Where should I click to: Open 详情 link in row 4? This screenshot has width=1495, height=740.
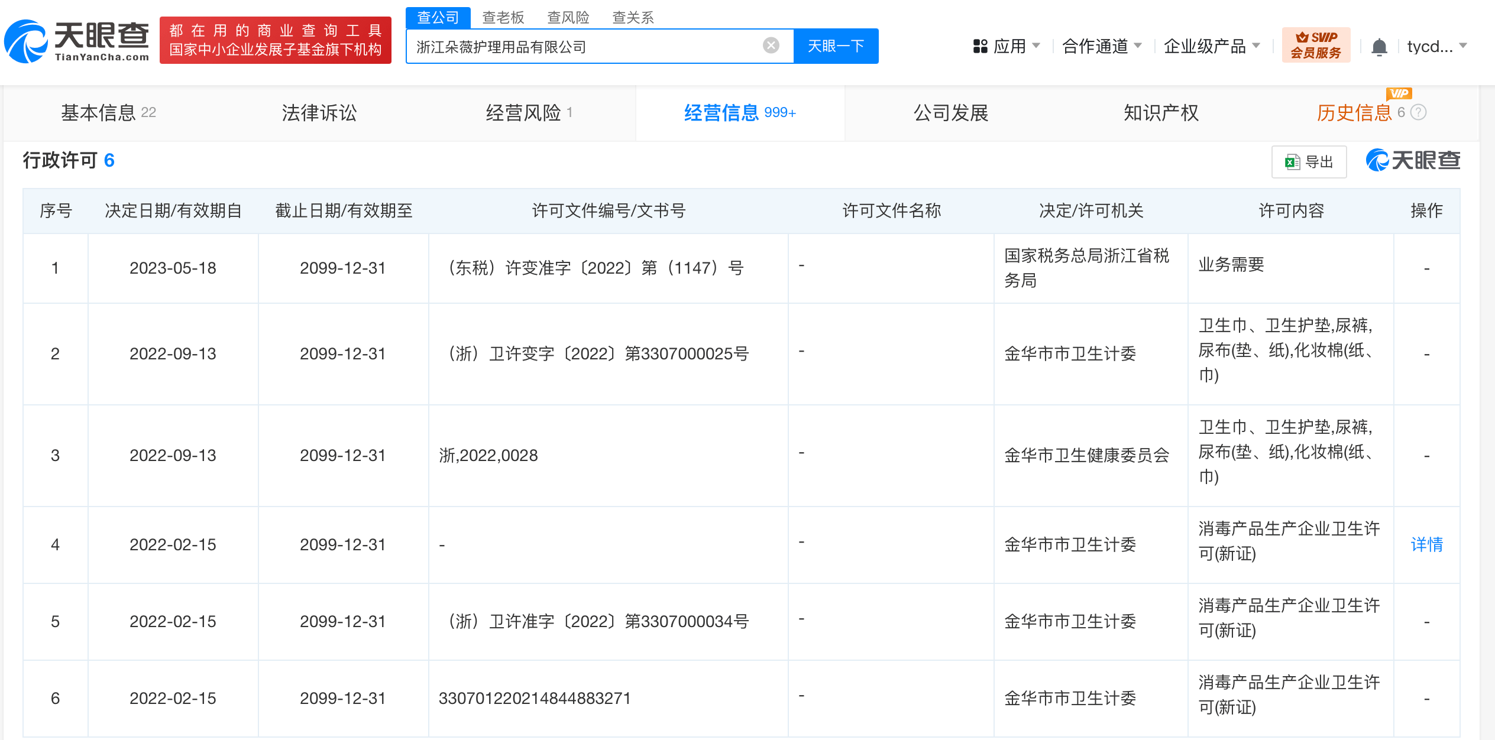point(1426,544)
